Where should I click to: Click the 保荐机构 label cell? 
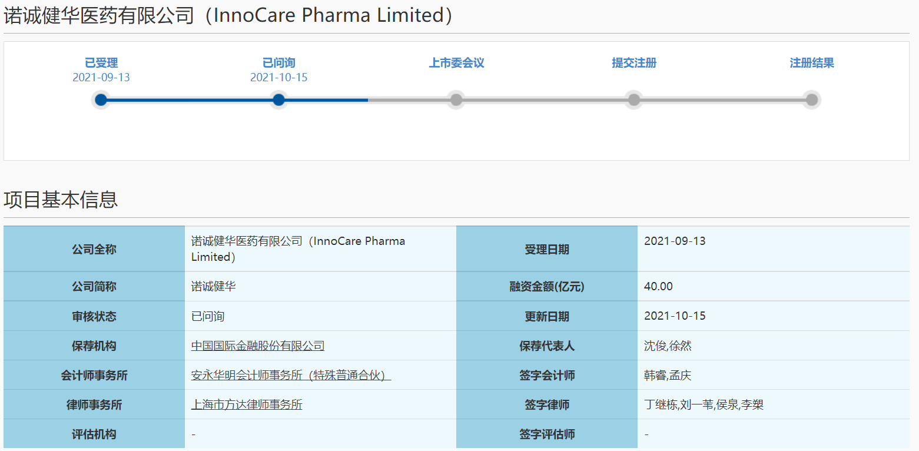pyautogui.click(x=94, y=346)
